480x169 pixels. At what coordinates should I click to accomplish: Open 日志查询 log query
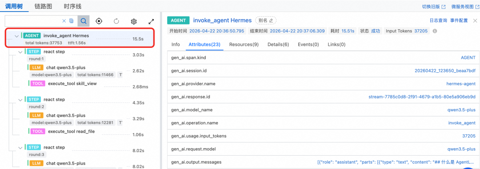coord(438,20)
